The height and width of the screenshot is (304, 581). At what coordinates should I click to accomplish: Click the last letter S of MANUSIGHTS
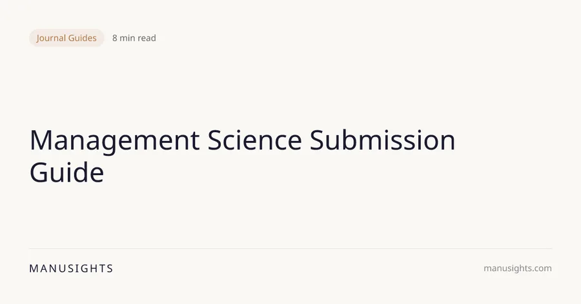point(110,269)
